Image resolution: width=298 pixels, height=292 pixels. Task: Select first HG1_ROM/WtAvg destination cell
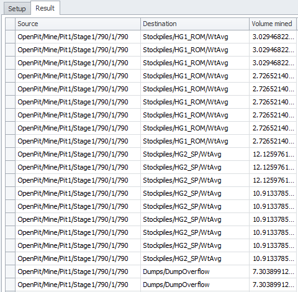[195, 37]
